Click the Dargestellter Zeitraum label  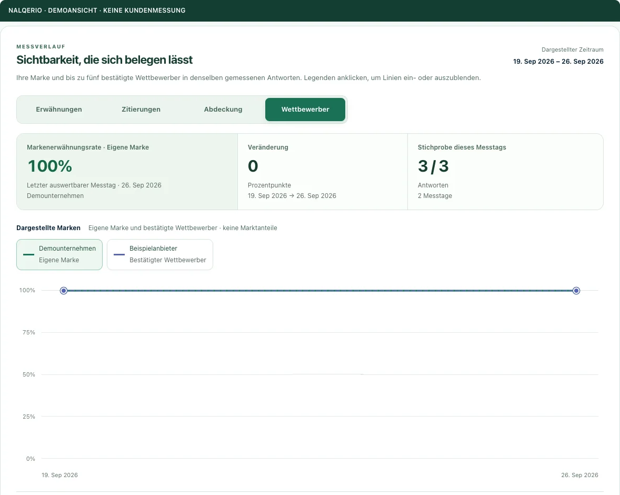coord(573,50)
